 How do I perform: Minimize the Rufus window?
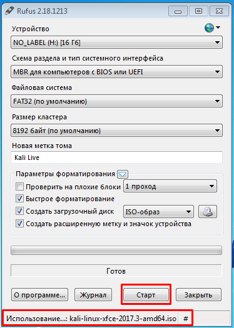coord(178,11)
